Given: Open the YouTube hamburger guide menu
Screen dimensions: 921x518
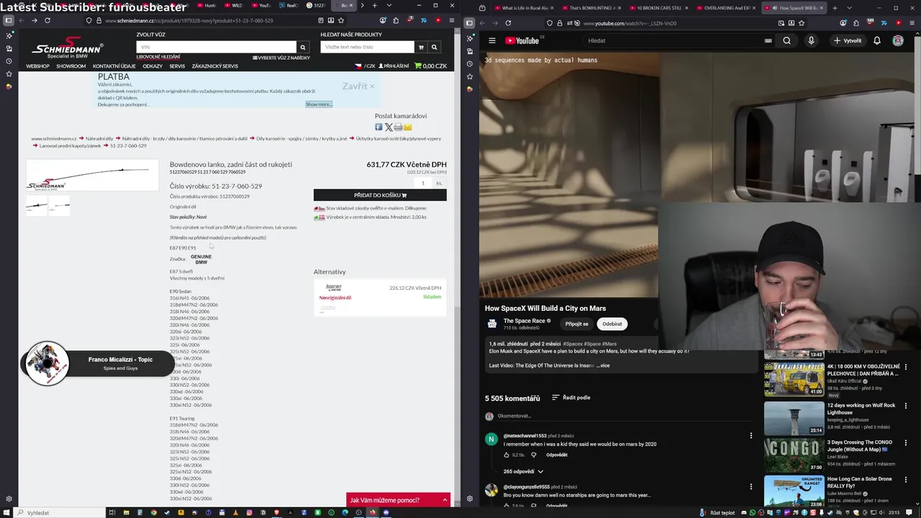Looking at the screenshot, I should pos(492,41).
